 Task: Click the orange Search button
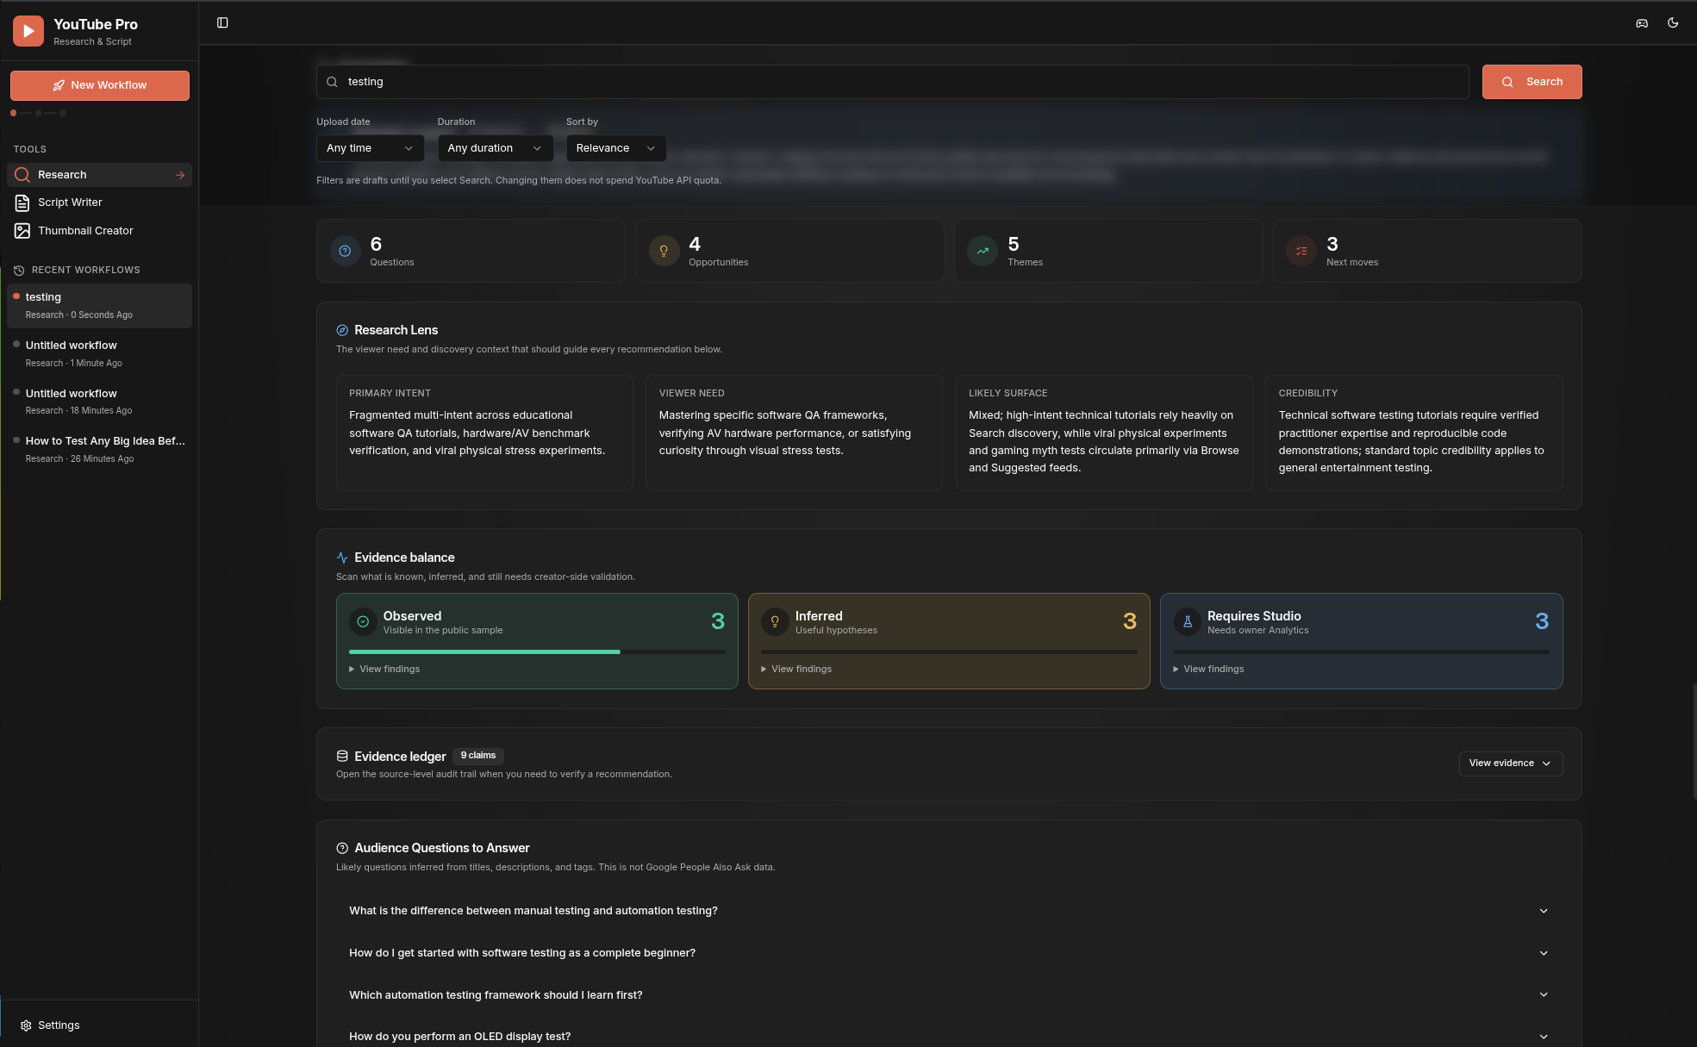click(1532, 82)
